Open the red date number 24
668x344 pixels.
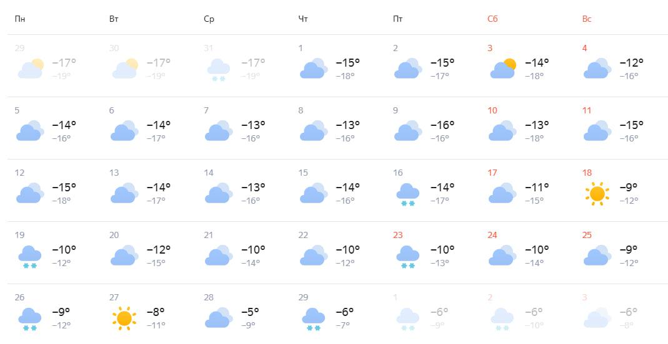[492, 236]
